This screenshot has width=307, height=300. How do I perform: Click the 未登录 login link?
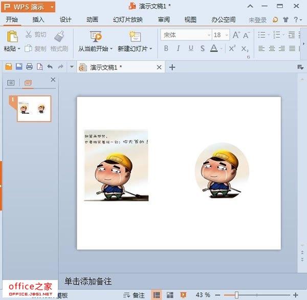coord(257,20)
